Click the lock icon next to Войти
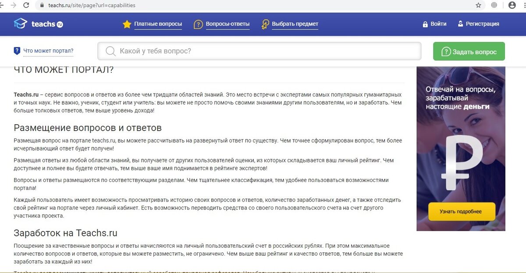The image size is (526, 273). 425,24
